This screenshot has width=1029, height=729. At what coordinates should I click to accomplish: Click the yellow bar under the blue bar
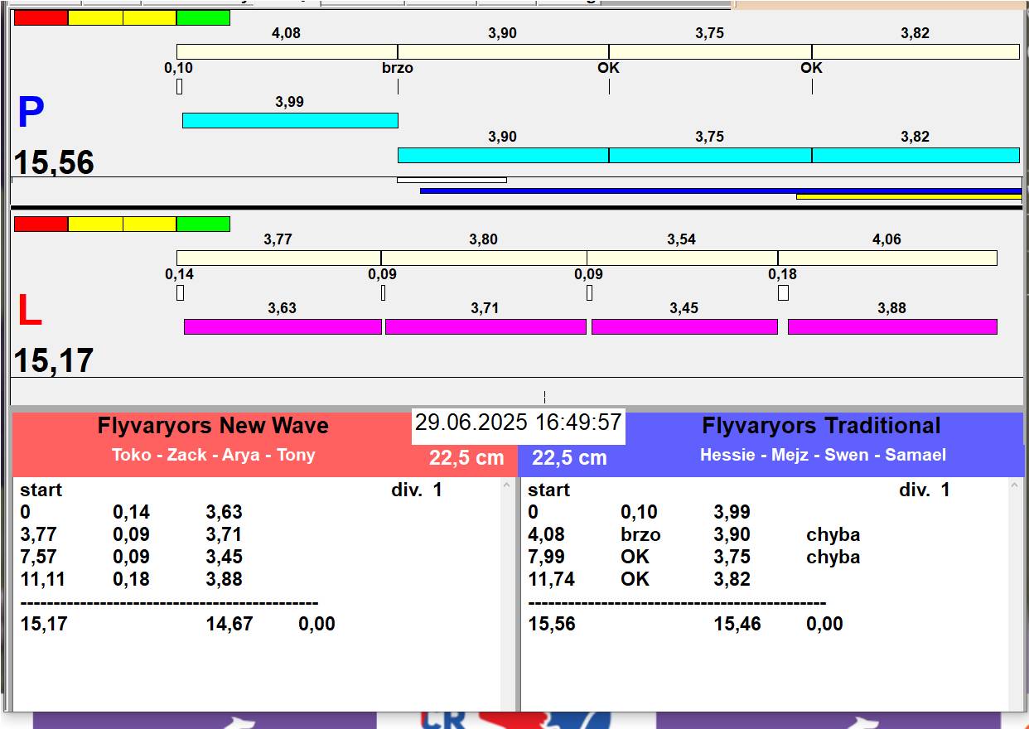[x=909, y=197]
